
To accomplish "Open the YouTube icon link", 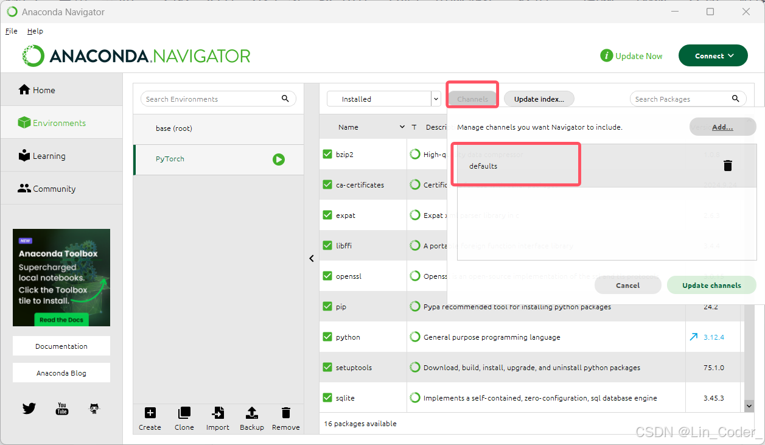I will (61, 408).
